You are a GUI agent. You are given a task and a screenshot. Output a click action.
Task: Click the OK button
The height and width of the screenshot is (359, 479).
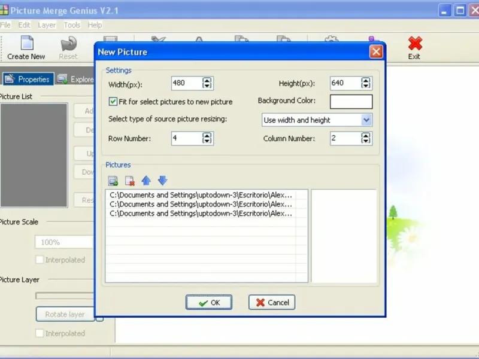tap(209, 302)
